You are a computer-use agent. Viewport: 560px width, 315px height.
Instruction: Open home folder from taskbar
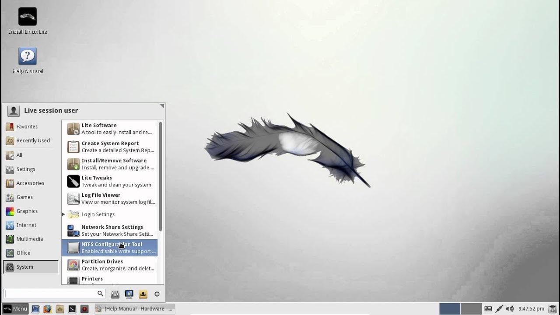[x=60, y=309]
